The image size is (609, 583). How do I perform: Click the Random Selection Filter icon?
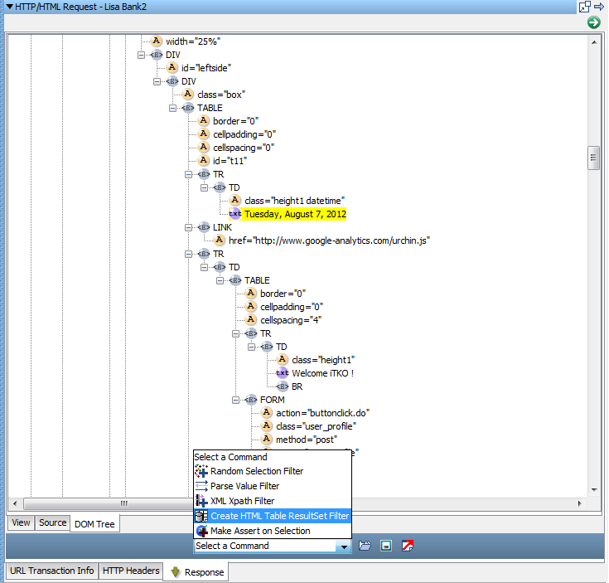click(x=201, y=471)
